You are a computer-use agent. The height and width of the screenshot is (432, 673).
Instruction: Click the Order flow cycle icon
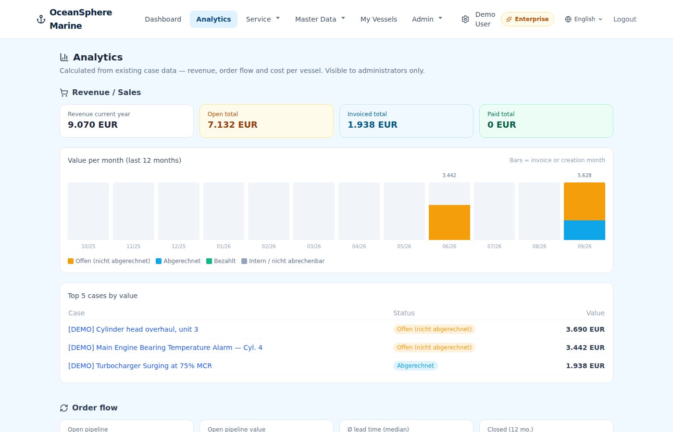pyautogui.click(x=64, y=408)
